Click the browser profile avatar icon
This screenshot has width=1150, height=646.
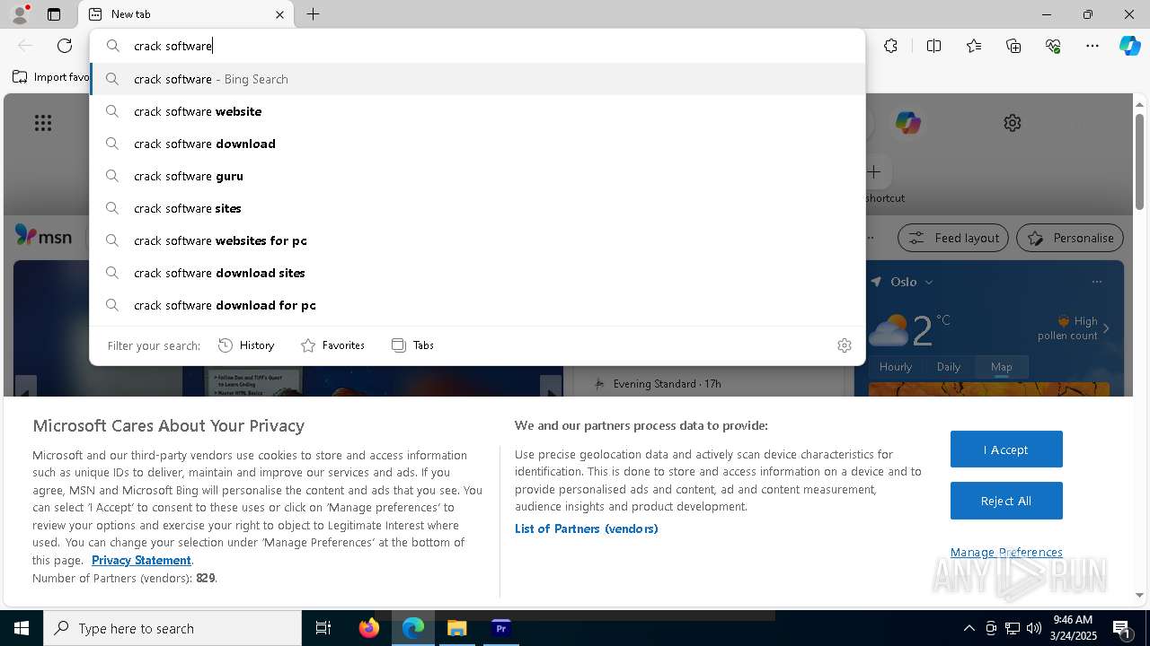(x=20, y=14)
